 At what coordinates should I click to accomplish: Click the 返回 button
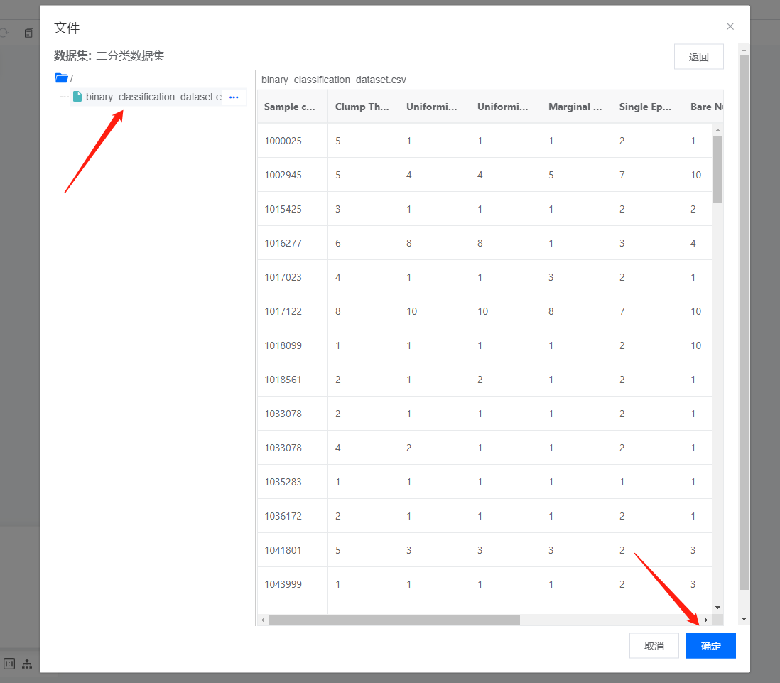(x=698, y=57)
